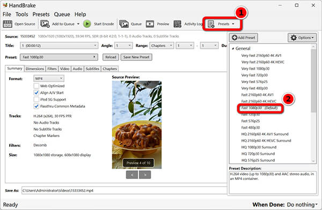Open the Preset Fast 1080p30 selector

pos(58,57)
